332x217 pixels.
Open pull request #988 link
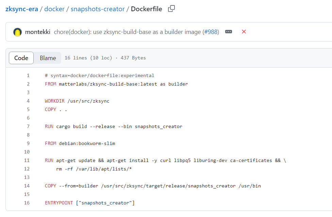(211, 32)
